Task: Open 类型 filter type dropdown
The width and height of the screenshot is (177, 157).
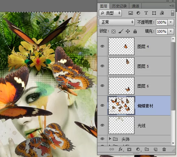Action: (110, 13)
